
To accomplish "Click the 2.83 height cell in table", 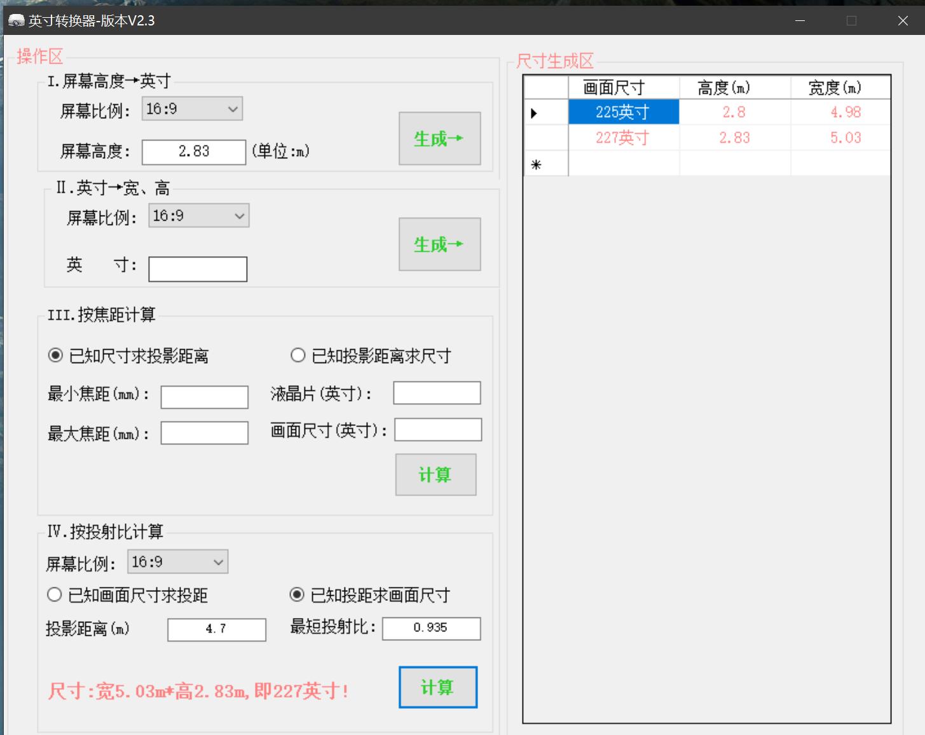I will click(735, 137).
